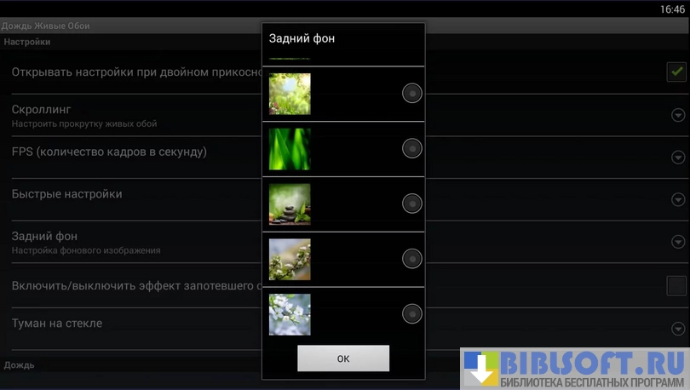The image size is (690, 390).
Task: Open the Скроллинг settings item
Action: coord(128,116)
